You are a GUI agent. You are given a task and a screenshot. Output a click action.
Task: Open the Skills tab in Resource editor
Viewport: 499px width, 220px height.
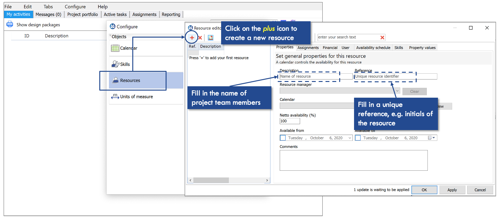pos(399,48)
